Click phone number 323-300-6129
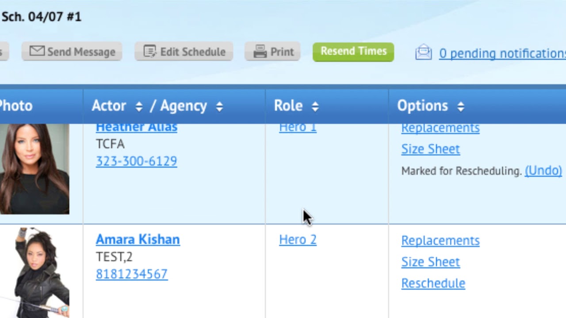The width and height of the screenshot is (566, 318). coord(137,161)
